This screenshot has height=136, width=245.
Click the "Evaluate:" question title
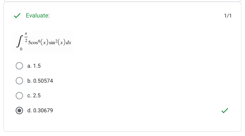click(38, 16)
